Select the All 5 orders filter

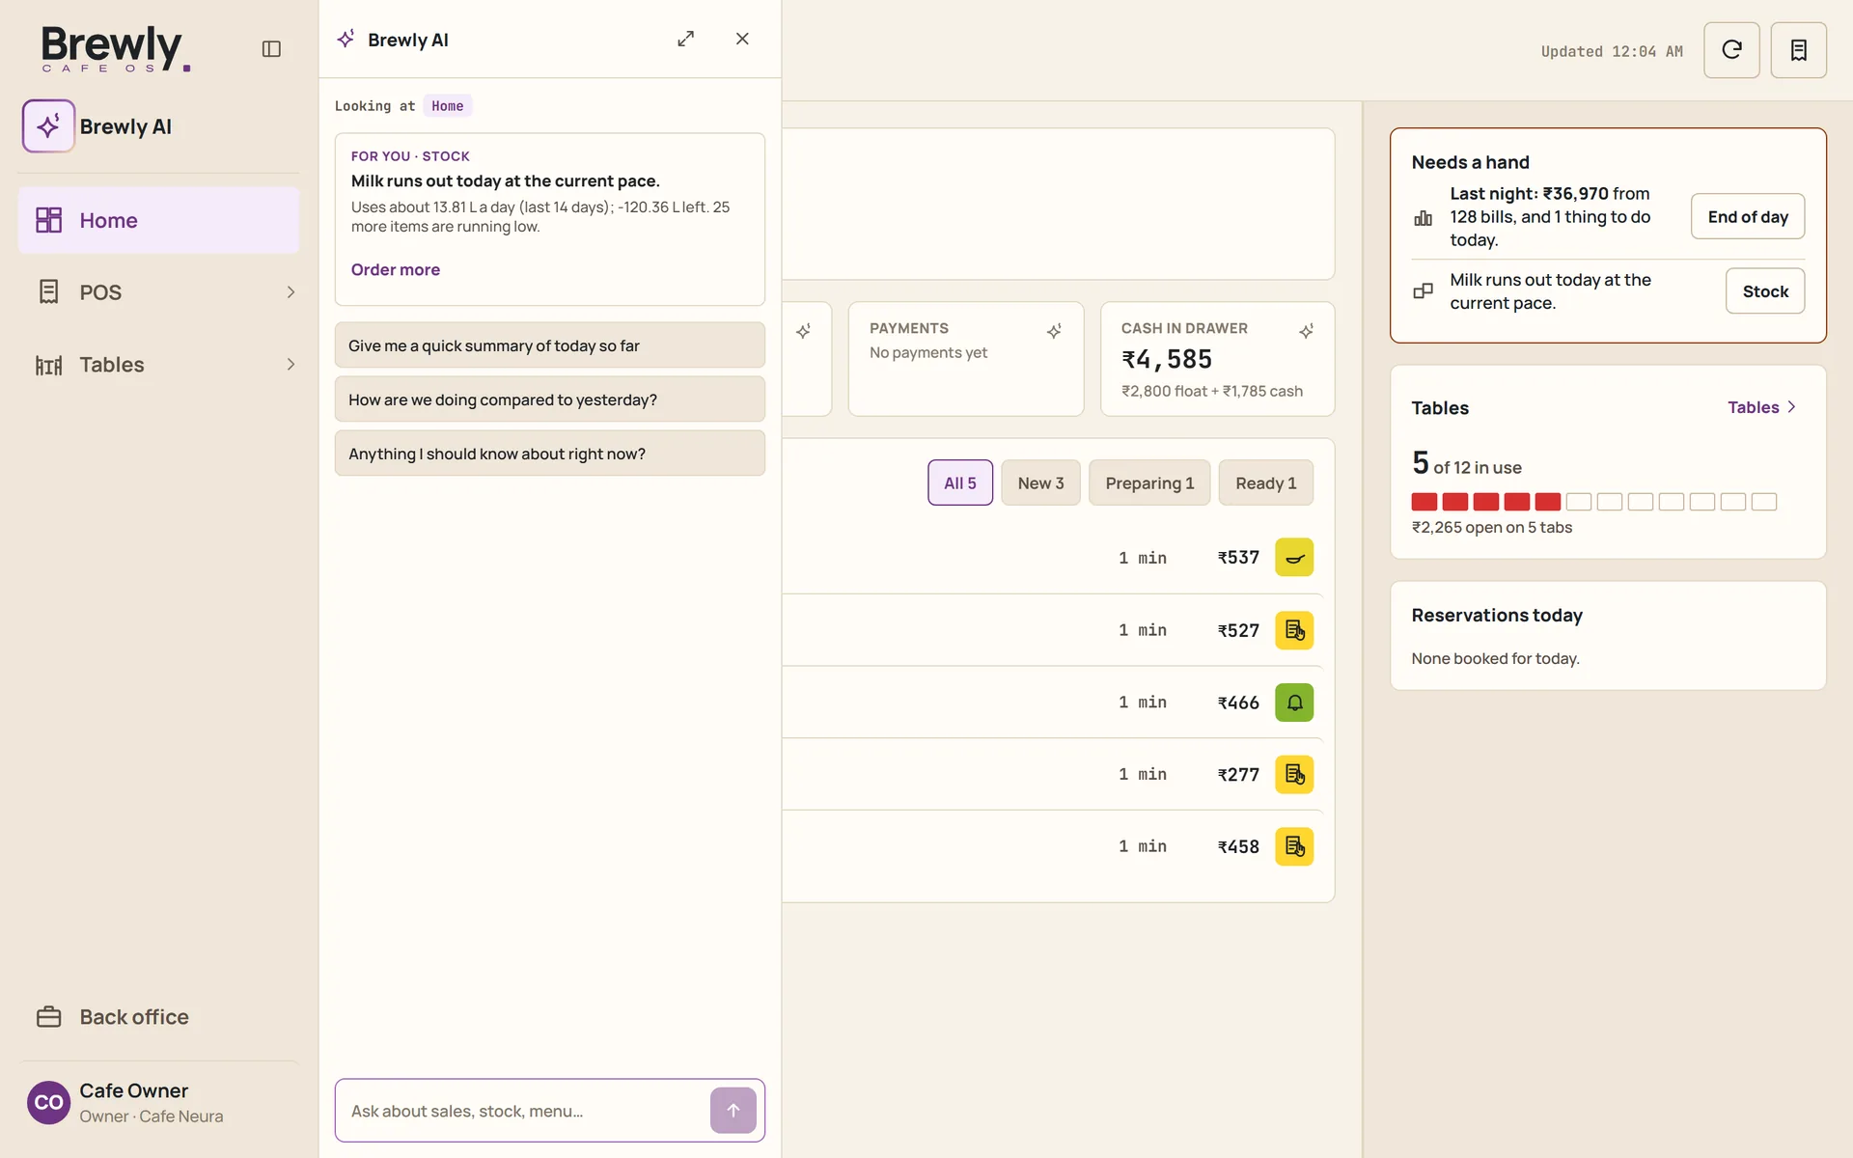tap(960, 482)
